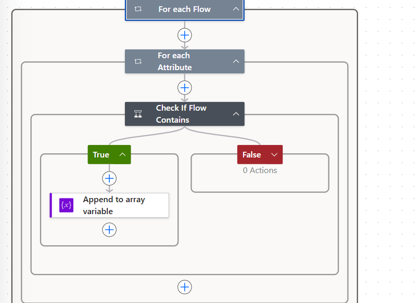Select the For each Attribute title text
This screenshot has height=303, width=420.
(174, 61)
